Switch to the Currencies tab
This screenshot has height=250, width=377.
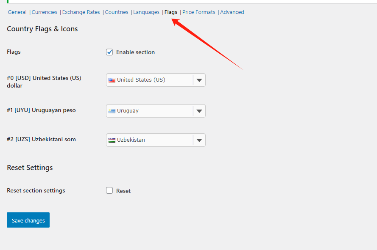(45, 12)
